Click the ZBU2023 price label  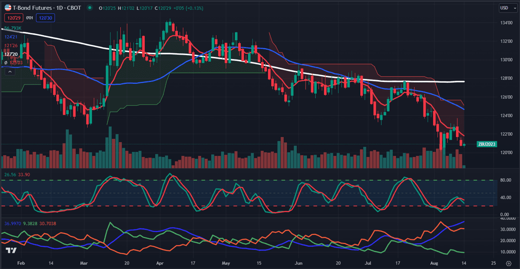click(487, 144)
